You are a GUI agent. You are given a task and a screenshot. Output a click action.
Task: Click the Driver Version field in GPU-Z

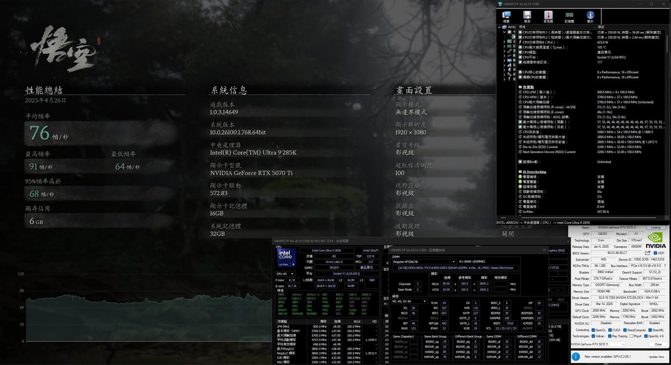(x=628, y=298)
